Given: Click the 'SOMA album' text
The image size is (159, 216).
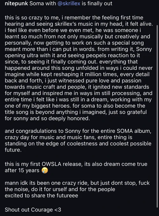Looking at the screenshot, I should point(134,131).
